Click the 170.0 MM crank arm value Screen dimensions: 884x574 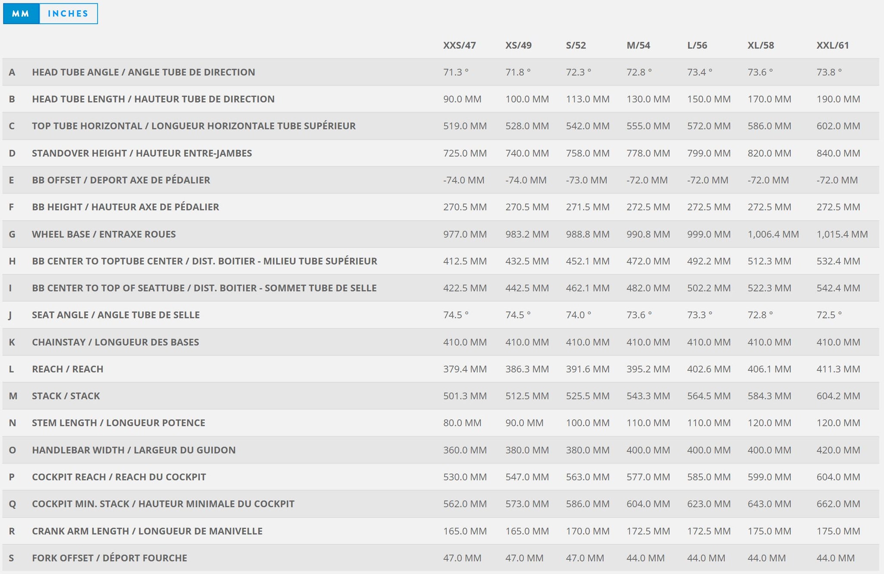click(588, 531)
